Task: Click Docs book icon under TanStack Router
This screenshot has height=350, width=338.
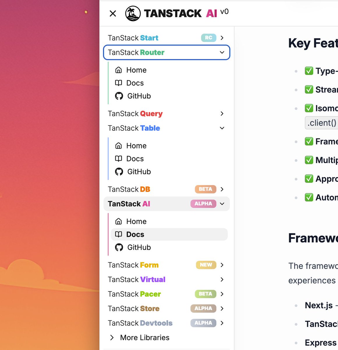Action: click(118, 83)
